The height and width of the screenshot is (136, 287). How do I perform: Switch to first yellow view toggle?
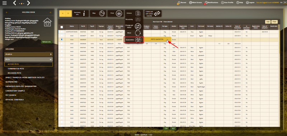(62, 13)
